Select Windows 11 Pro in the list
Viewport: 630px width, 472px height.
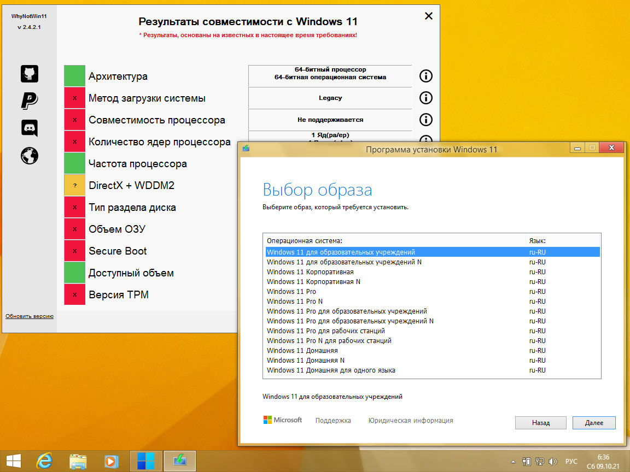coord(291,291)
